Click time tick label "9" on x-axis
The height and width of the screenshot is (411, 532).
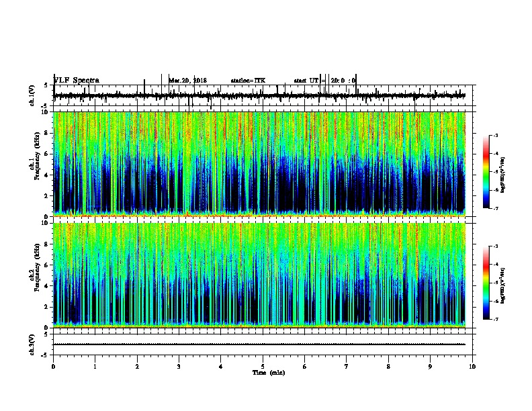pos(430,367)
